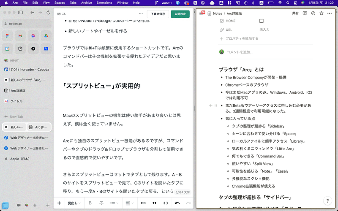
Task: Open the Google Drive favorite tile
Action: click(46, 36)
